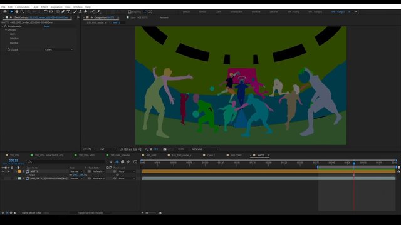Viewport: 401px width, 225px height.
Task: Select the Standard workspace
Action: 256,12
